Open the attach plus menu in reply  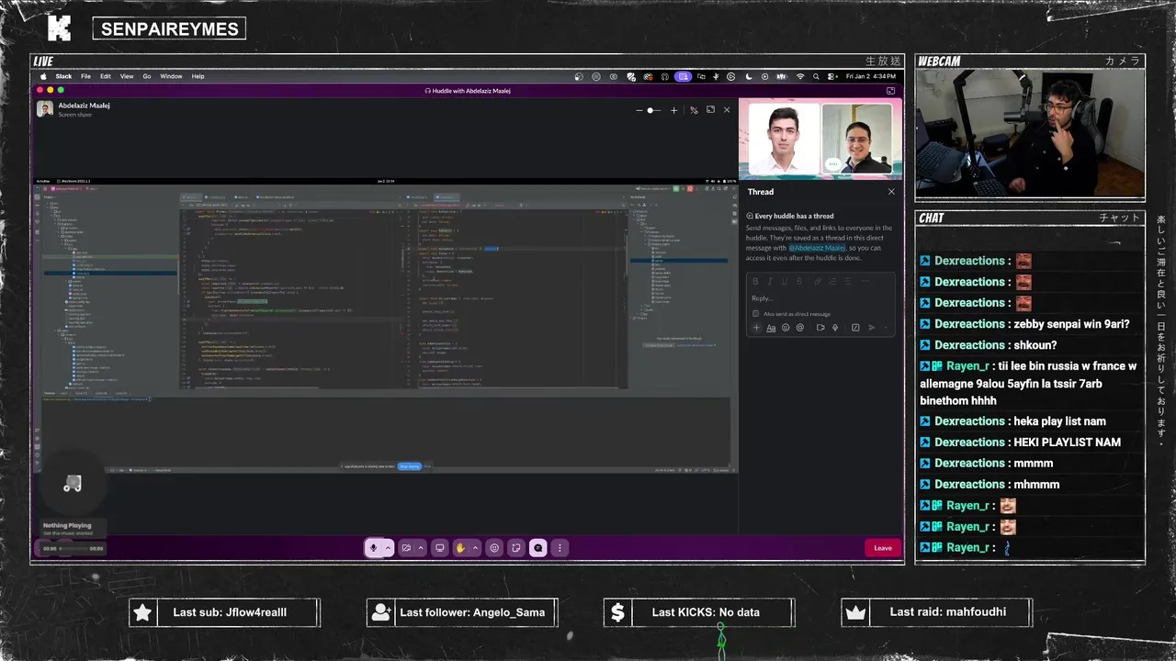click(x=757, y=328)
